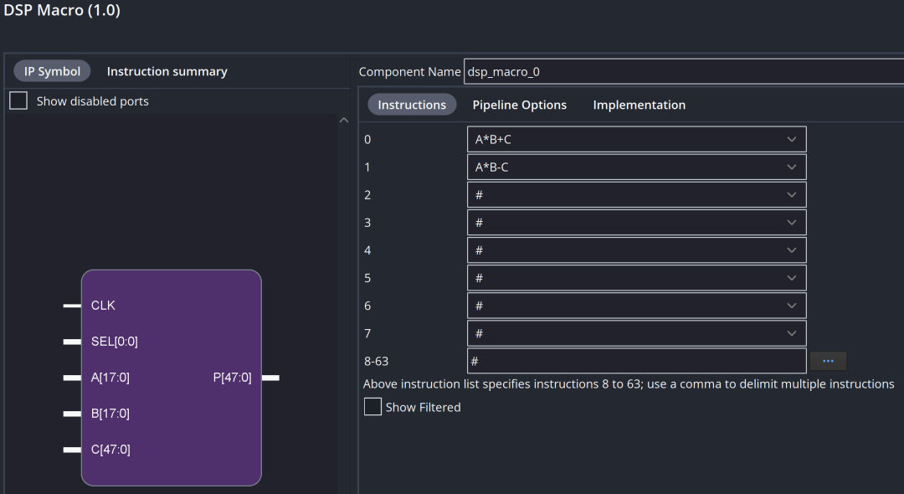The height and width of the screenshot is (494, 904).
Task: Switch to the Pipeline Options tab
Action: (x=519, y=105)
